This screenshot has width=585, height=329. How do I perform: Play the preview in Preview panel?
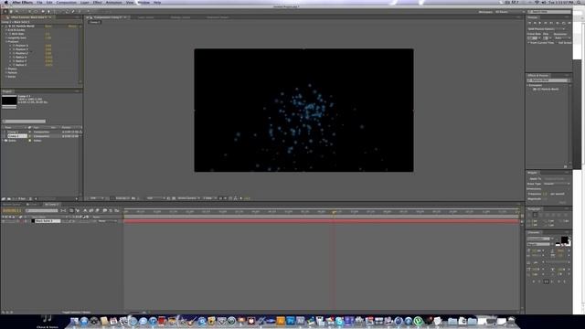540,23
